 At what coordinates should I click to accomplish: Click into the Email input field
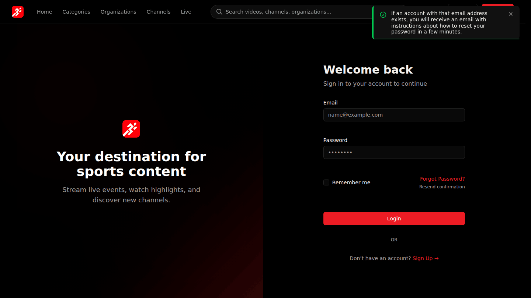pyautogui.click(x=394, y=115)
